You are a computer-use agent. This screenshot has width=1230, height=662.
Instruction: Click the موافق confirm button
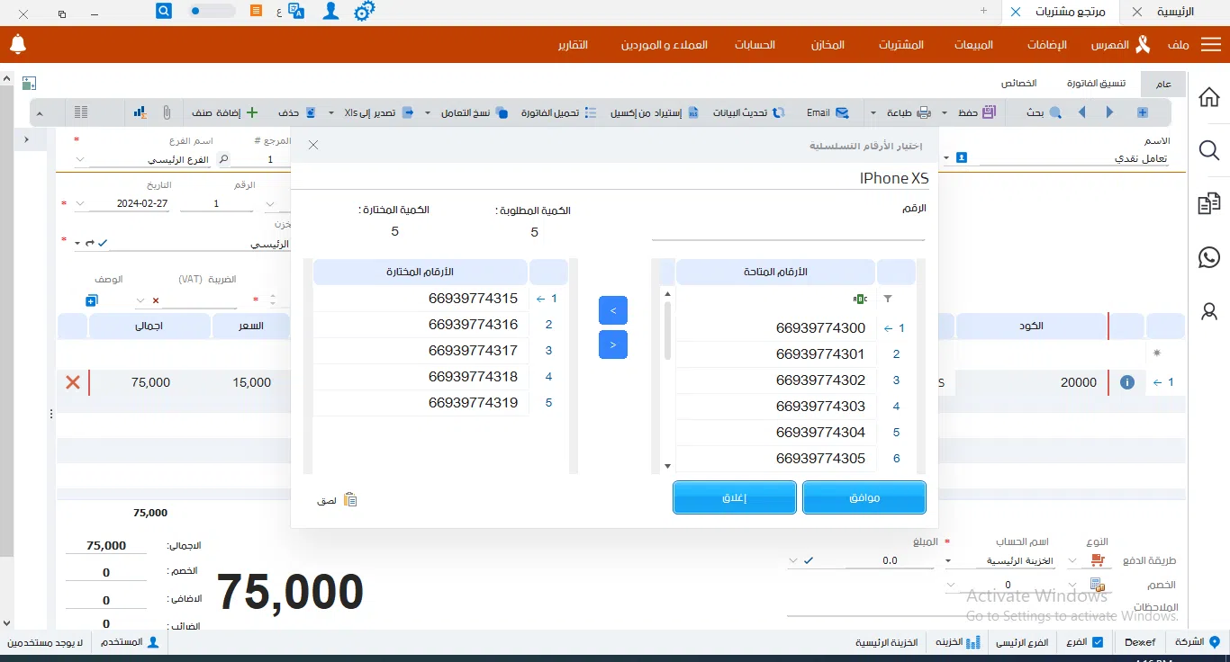[x=864, y=497]
